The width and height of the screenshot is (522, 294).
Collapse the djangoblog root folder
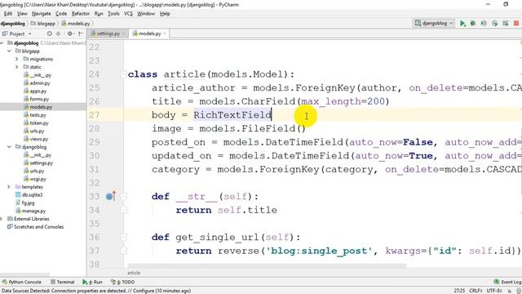pyautogui.click(x=2, y=43)
